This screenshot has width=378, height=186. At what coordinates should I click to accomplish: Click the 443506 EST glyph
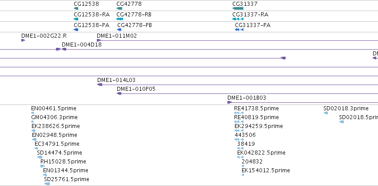(239, 139)
